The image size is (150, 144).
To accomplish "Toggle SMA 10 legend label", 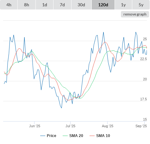I will coord(103,136).
